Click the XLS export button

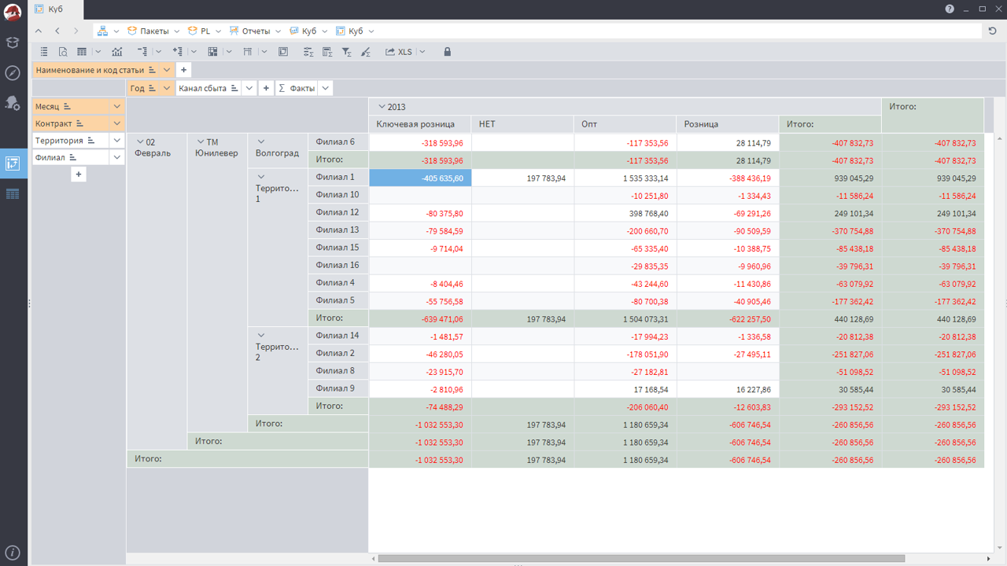[399, 52]
